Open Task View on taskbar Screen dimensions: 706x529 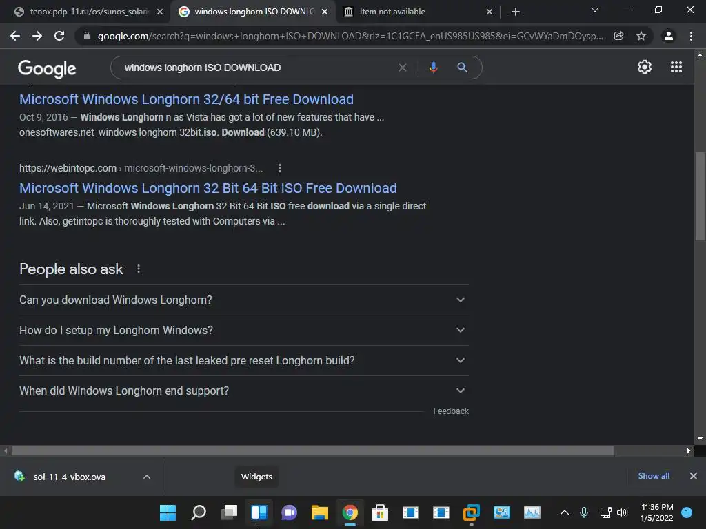(x=229, y=512)
